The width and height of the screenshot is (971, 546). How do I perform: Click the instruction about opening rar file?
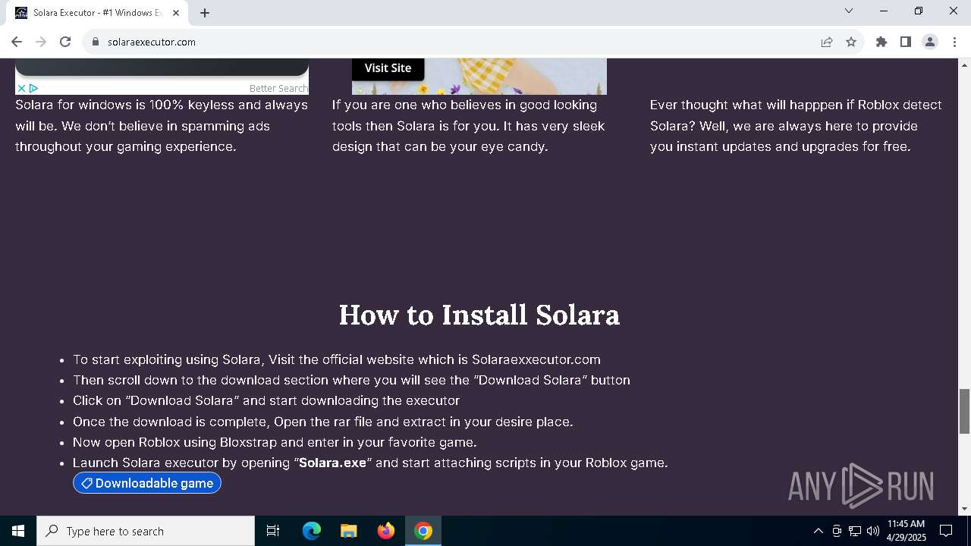coord(322,422)
